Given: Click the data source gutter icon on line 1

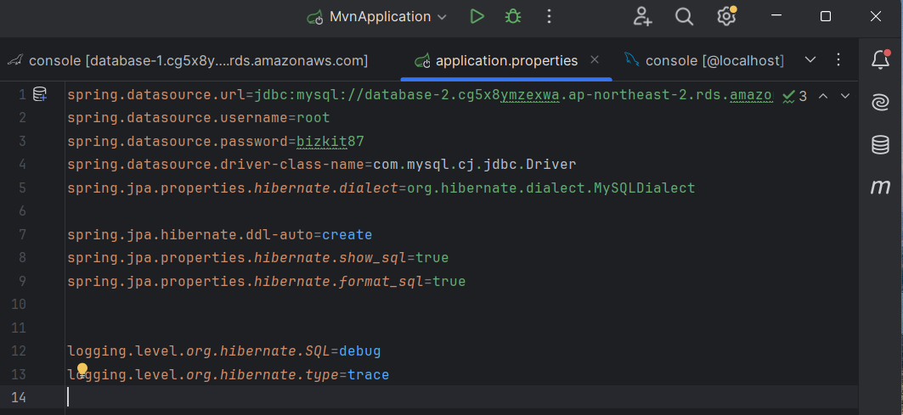Looking at the screenshot, I should click(x=40, y=94).
